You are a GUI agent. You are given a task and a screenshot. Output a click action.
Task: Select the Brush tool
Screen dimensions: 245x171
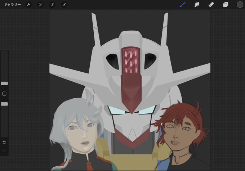point(183,5)
